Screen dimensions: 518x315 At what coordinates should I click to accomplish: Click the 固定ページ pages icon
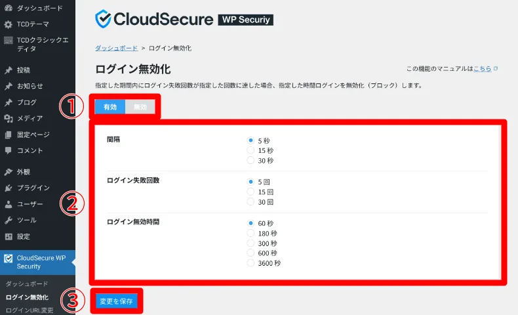[x=9, y=135]
